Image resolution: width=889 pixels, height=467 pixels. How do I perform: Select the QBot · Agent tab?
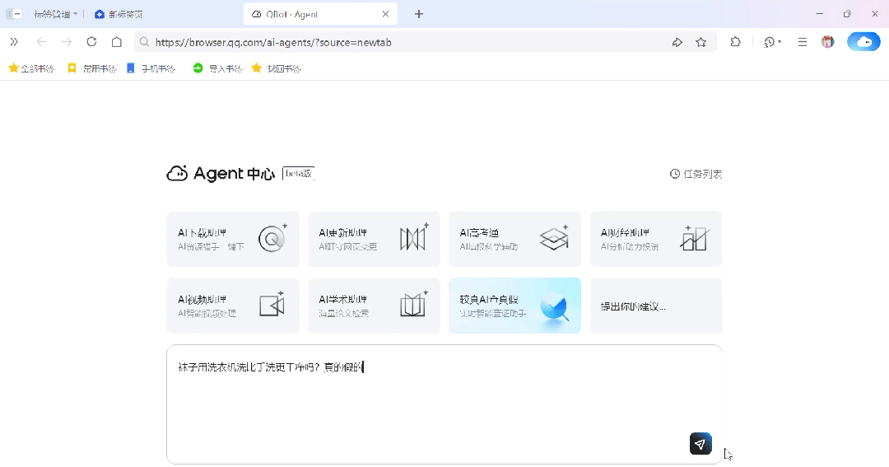[x=320, y=14]
